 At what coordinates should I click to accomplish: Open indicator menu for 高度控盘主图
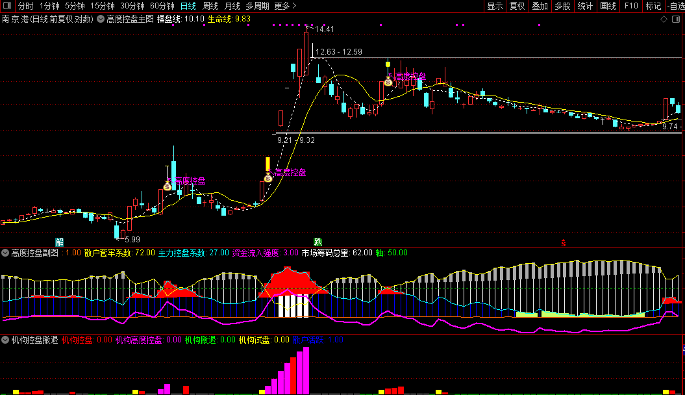(x=101, y=19)
